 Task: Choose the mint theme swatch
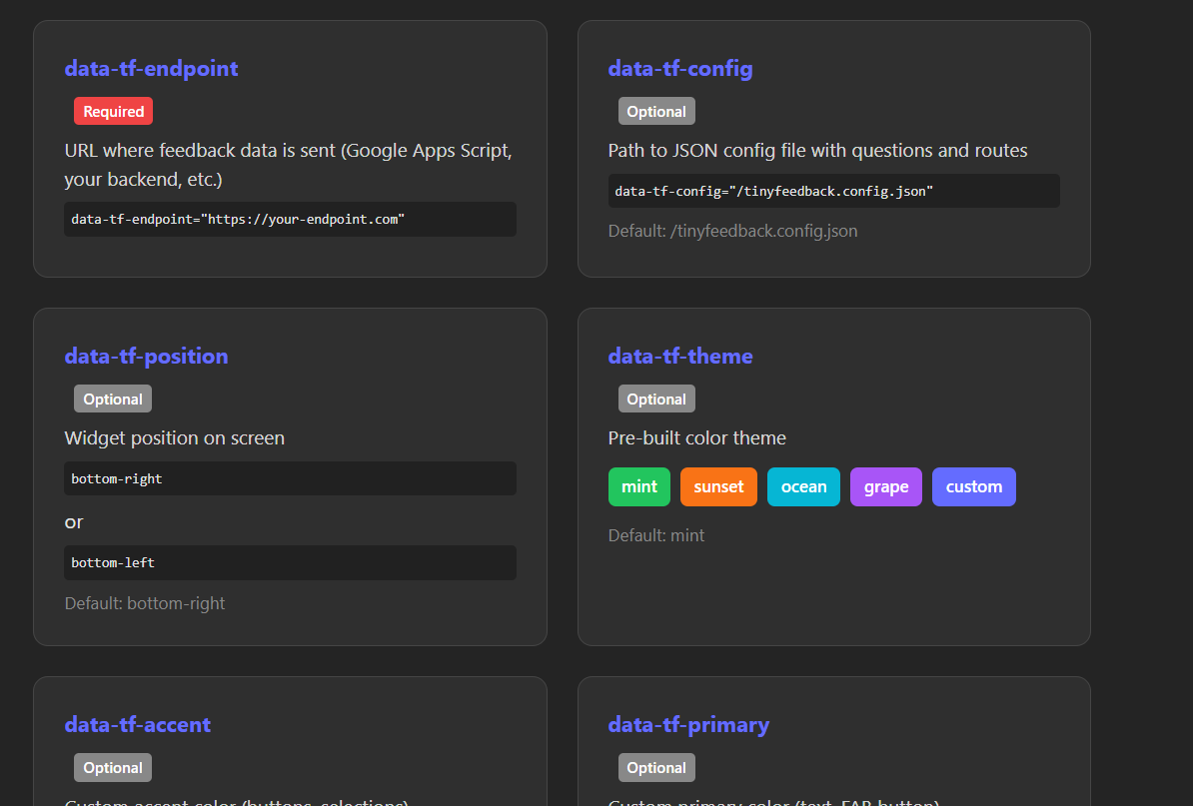(639, 486)
